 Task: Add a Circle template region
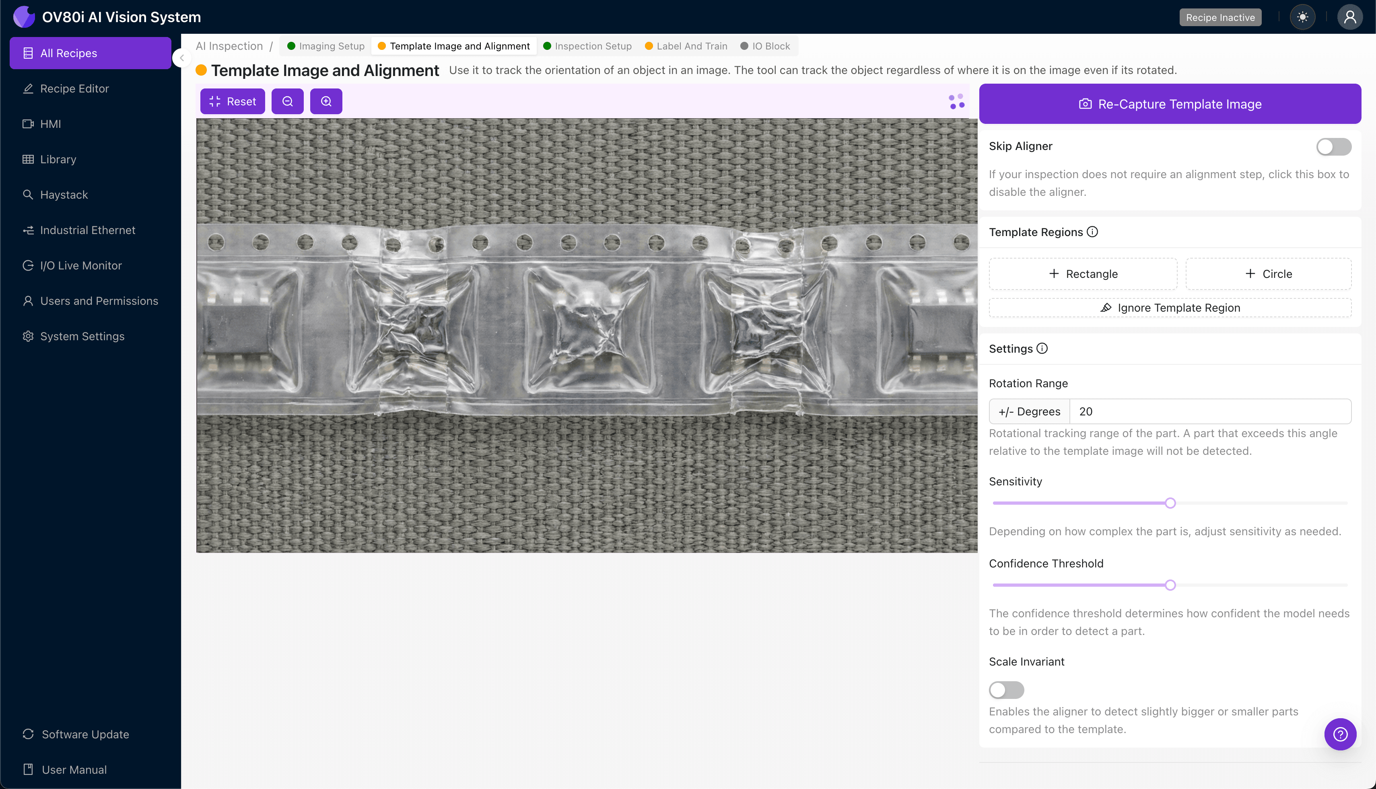1268,274
